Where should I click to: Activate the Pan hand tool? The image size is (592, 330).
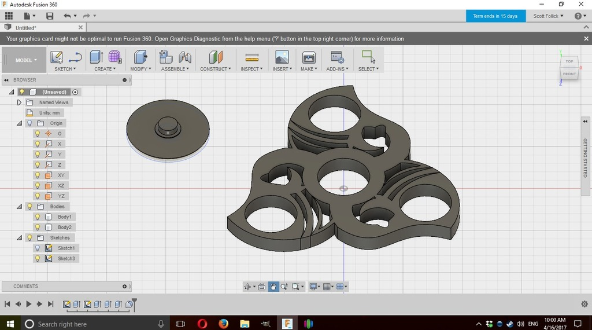(x=273, y=287)
